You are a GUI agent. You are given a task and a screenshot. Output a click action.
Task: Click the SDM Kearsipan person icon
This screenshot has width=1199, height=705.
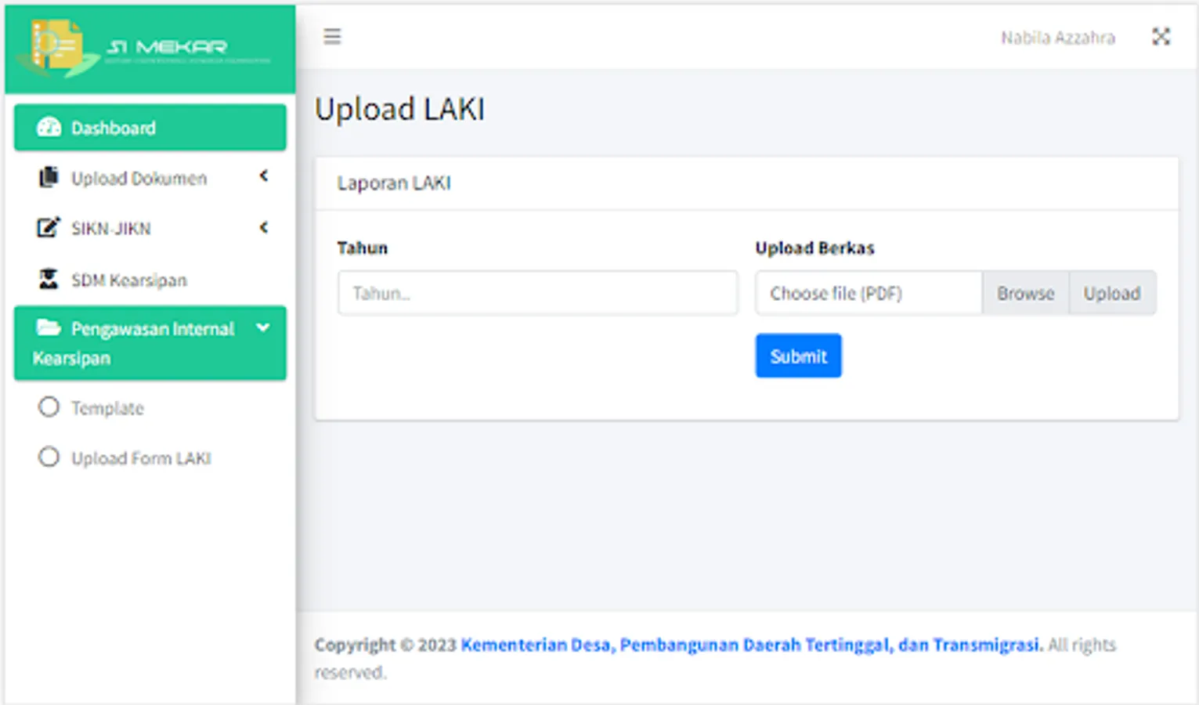[x=49, y=279]
